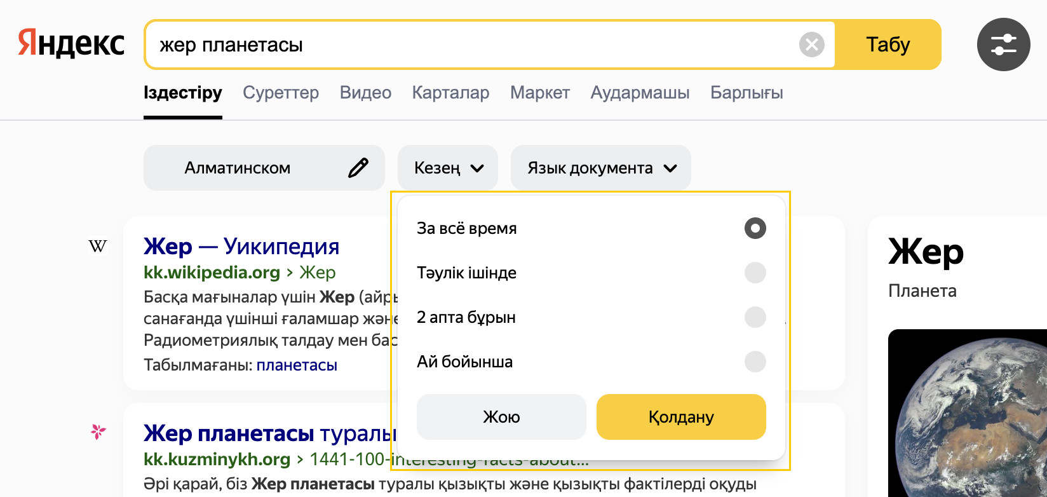Open search settings sliders icon
This screenshot has width=1047, height=497.
tap(1003, 44)
